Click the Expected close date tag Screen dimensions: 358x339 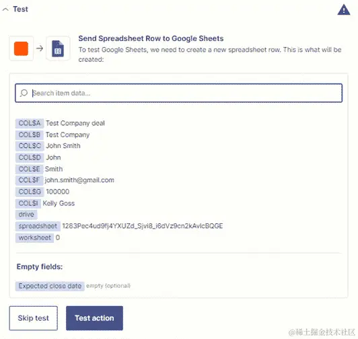point(50,286)
